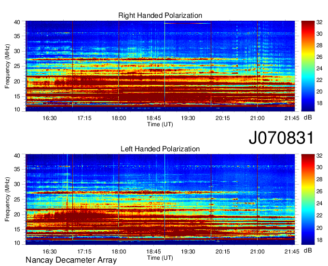
Task: Click the 10 MHz tick label on top plot
Action: [17, 109]
